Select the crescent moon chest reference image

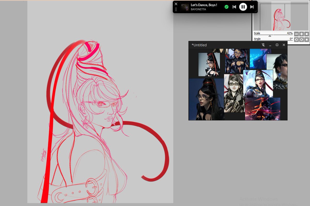237,61
